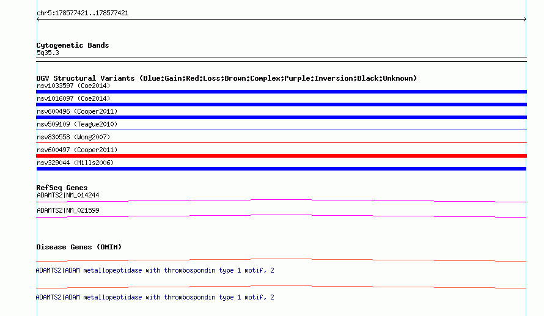This screenshot has width=544, height=316.
Task: Click the second orange OMIM gene line
Action: [281, 287]
